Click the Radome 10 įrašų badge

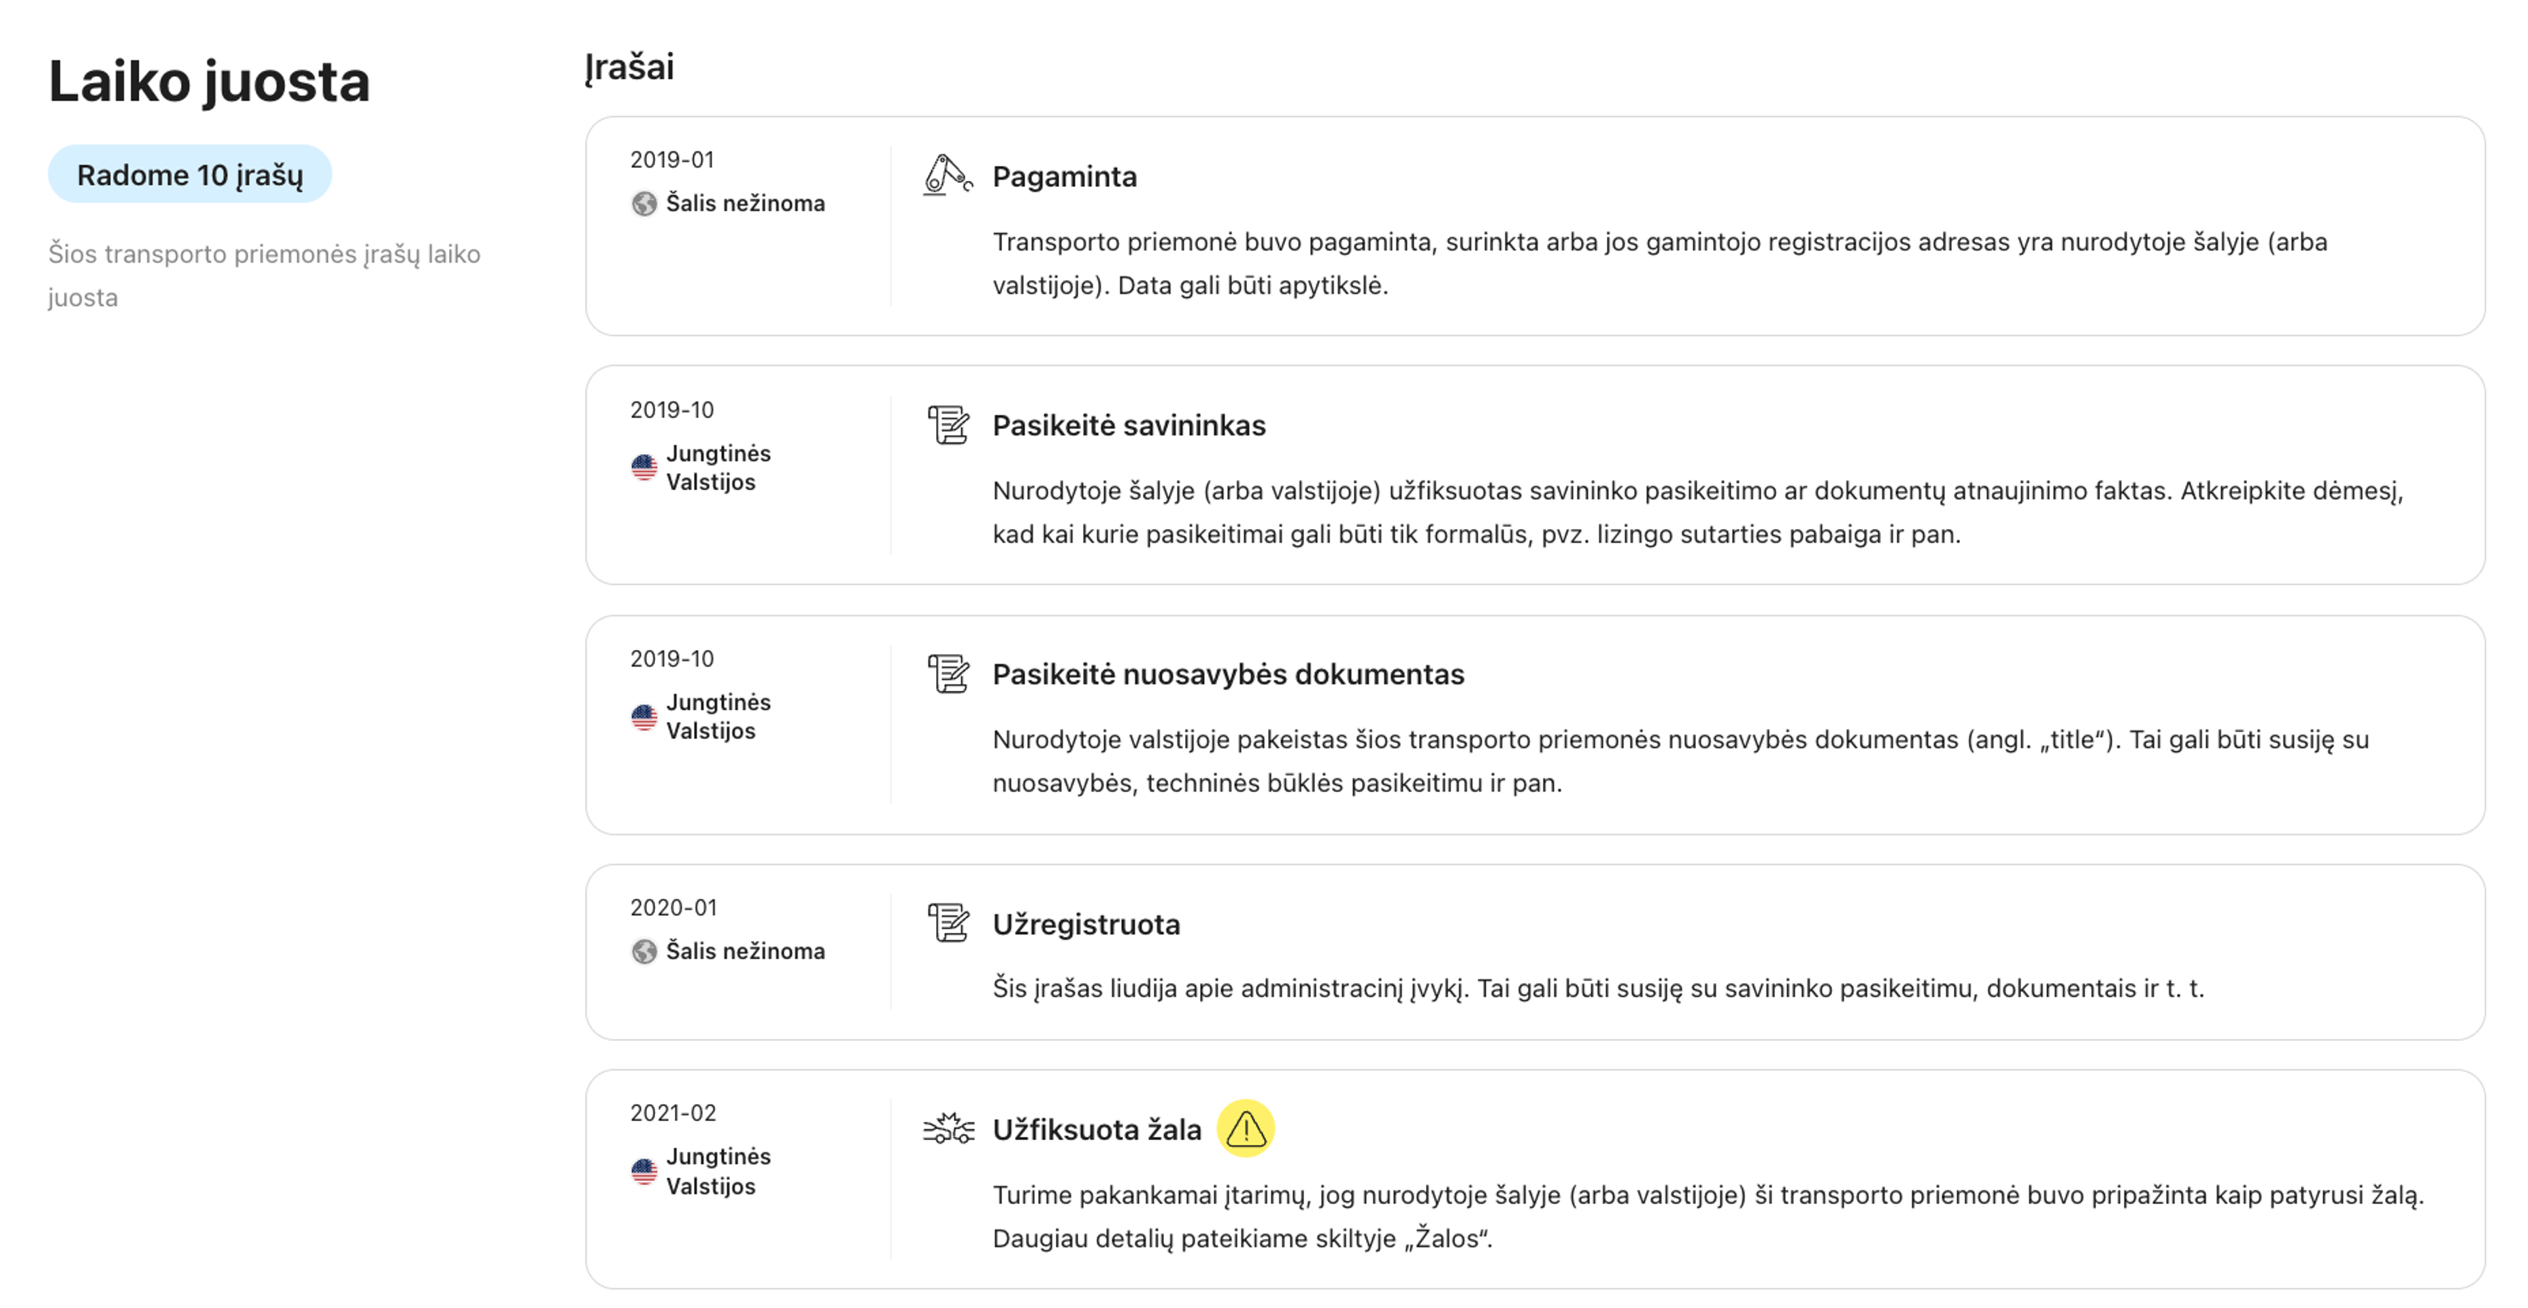pos(190,174)
